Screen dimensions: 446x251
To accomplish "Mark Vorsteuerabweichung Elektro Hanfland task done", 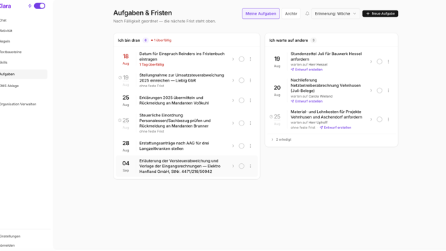I will pyautogui.click(x=242, y=166).
